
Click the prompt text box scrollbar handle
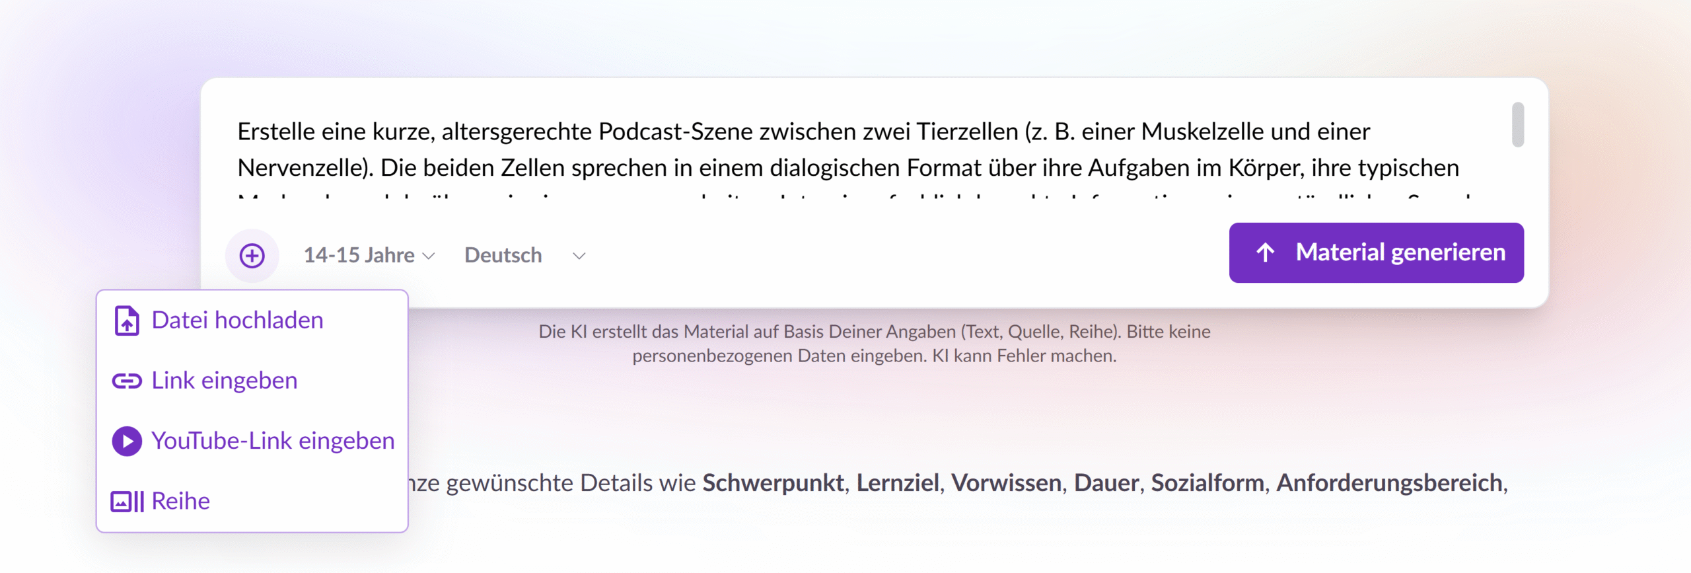point(1518,125)
